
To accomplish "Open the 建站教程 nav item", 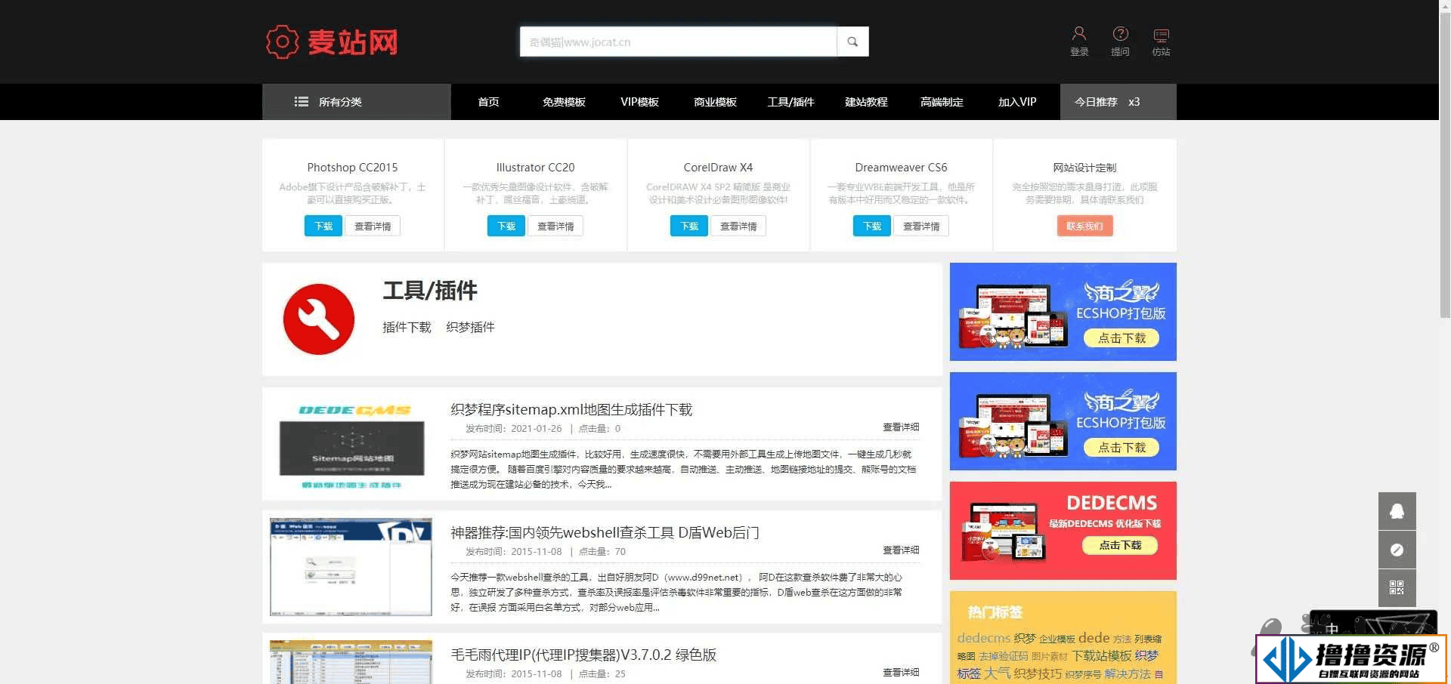I will pos(866,102).
